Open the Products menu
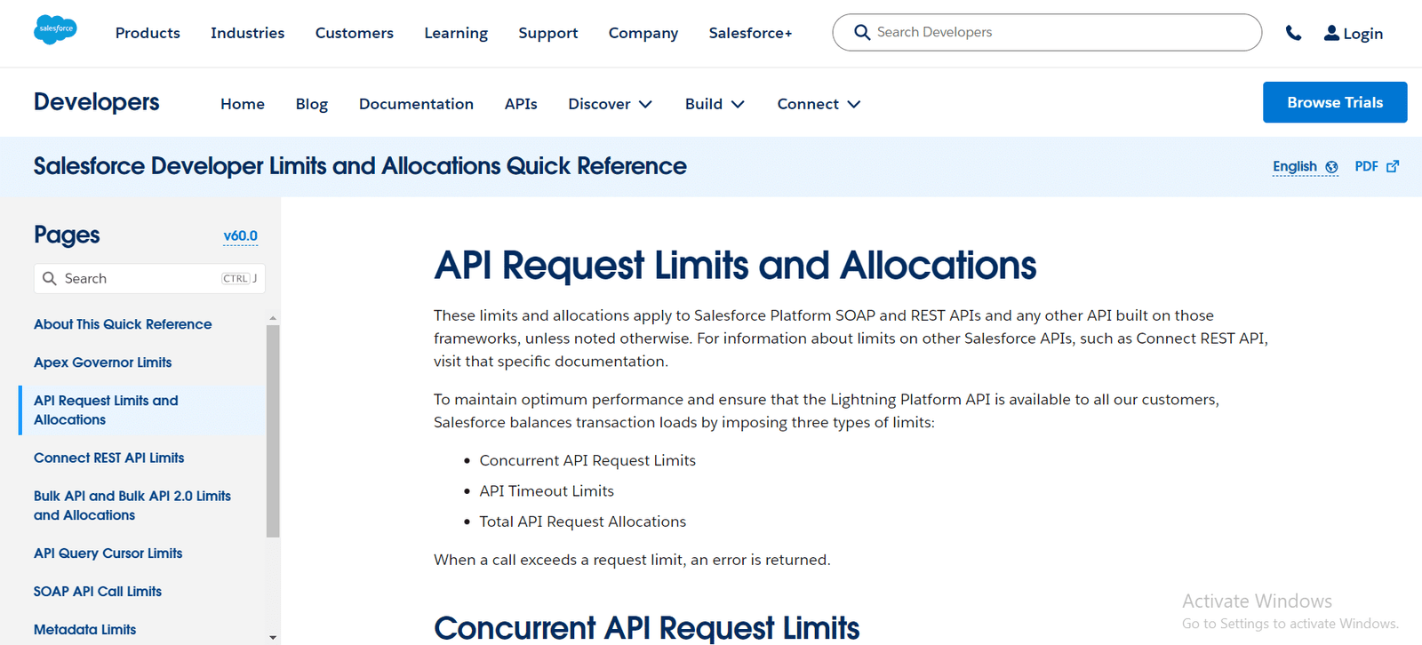This screenshot has width=1422, height=645. tap(148, 33)
